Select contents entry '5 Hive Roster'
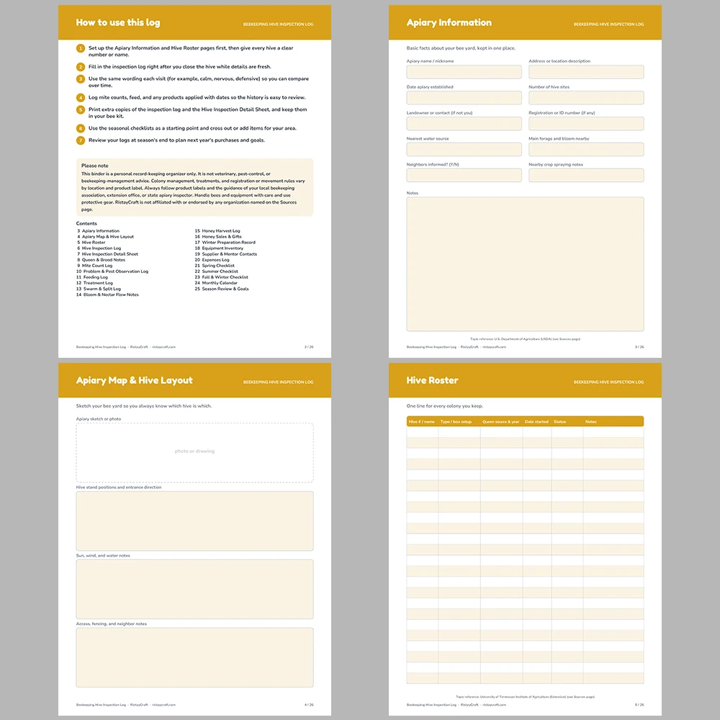Image resolution: width=720 pixels, height=720 pixels. (91, 243)
